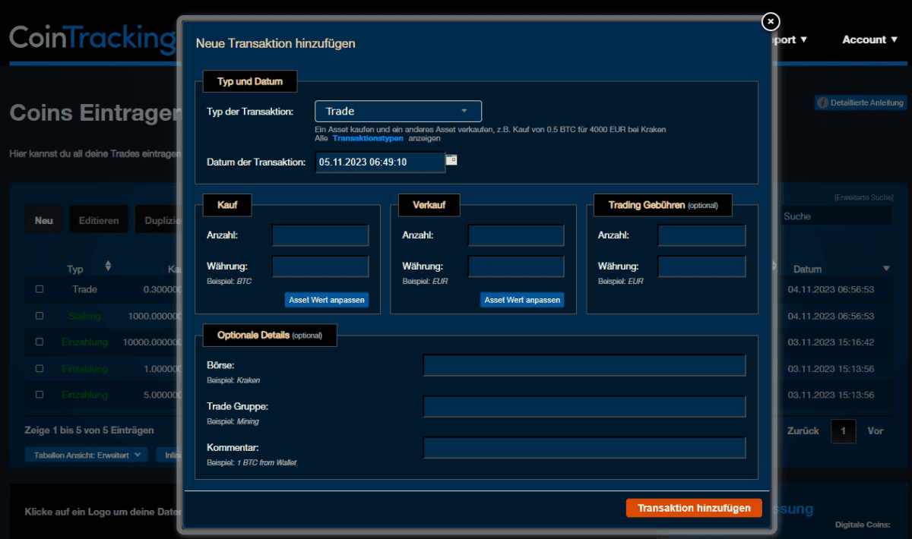Expand the Account dropdown menu
This screenshot has width=912, height=539.
tap(869, 39)
